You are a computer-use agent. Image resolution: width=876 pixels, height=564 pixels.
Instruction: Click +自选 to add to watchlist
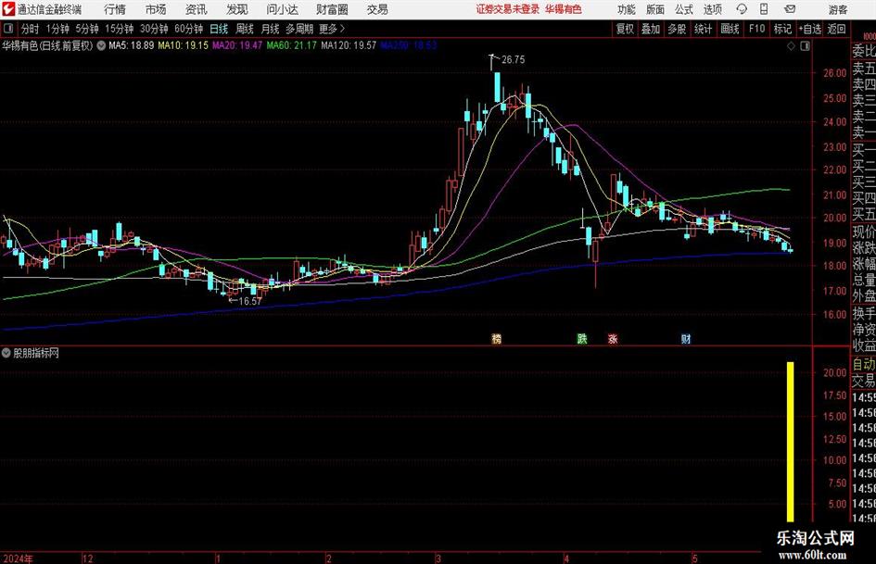pyautogui.click(x=809, y=29)
